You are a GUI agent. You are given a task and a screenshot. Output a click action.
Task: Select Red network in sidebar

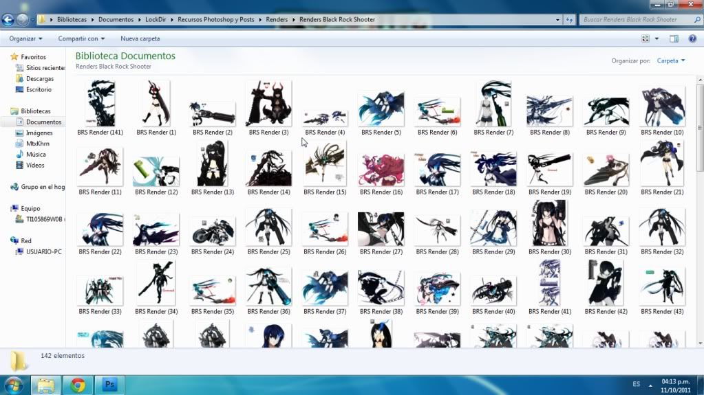click(x=21, y=240)
